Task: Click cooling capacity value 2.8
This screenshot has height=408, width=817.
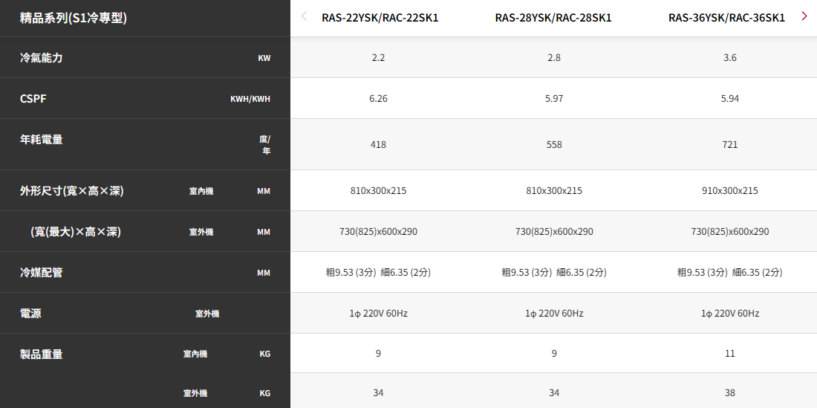Action: (x=554, y=58)
